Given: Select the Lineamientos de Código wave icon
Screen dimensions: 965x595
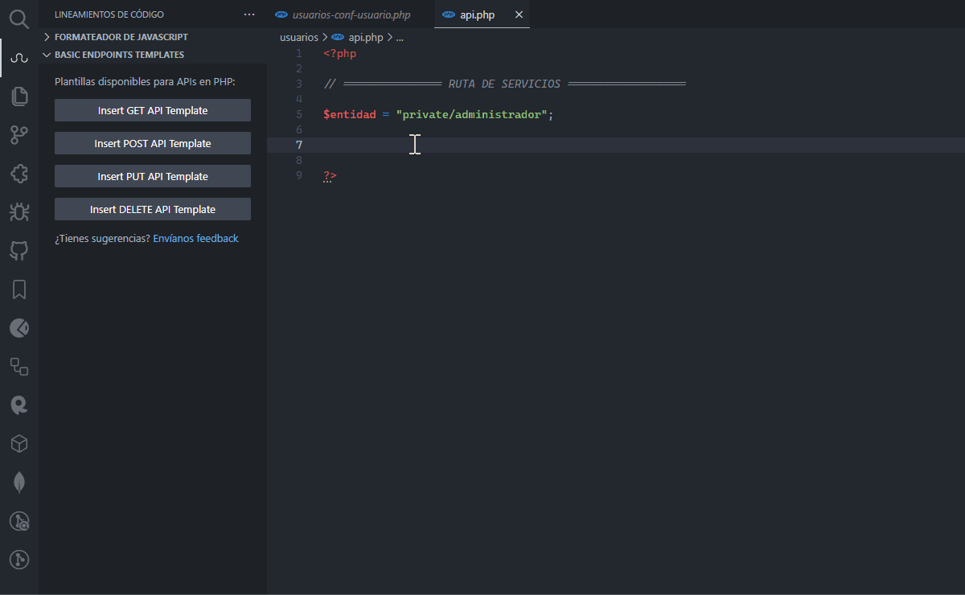Looking at the screenshot, I should point(19,58).
